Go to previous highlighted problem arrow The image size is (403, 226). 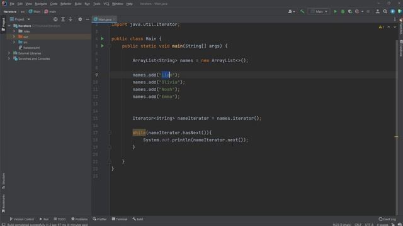(x=389, y=27)
